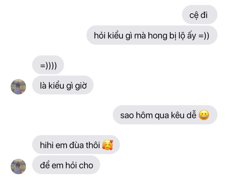
Task: Click the grinning face emoji
Action: [204, 115]
